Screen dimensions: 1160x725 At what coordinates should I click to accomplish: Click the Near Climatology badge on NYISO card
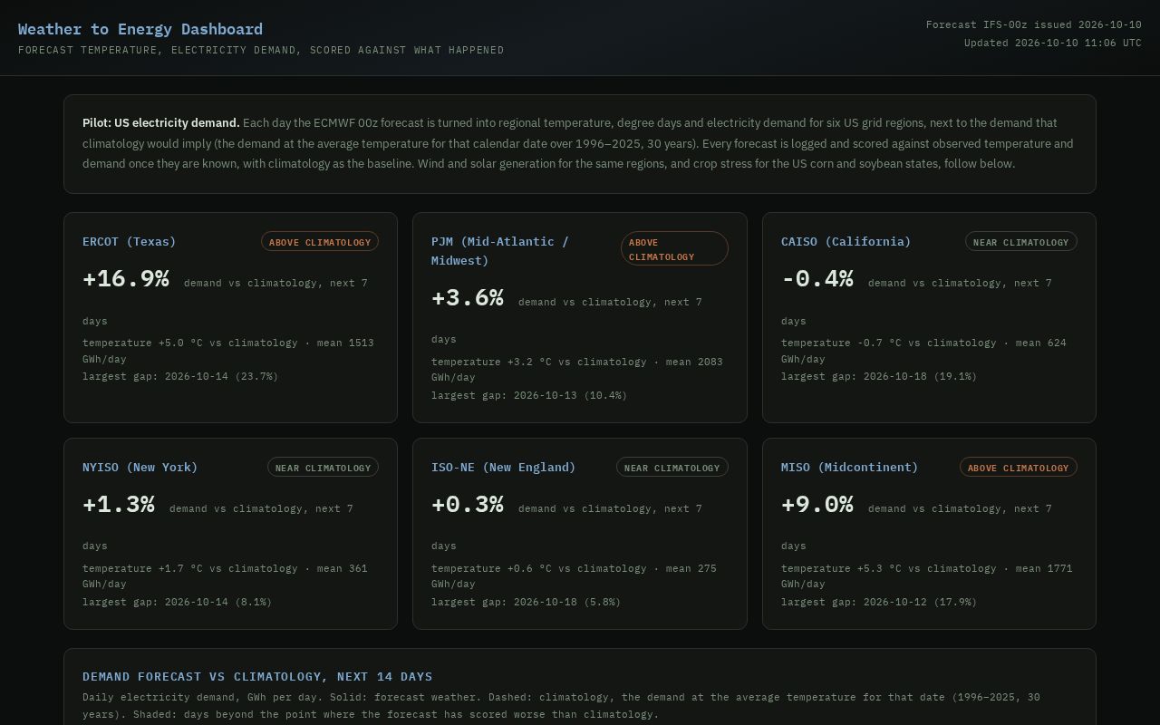click(323, 468)
